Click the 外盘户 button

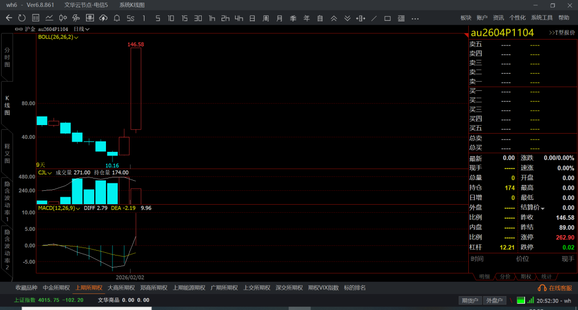[495, 300]
